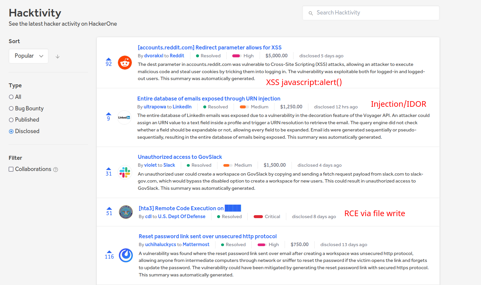481x285 pixels.
Task: Click the LinkedIn logo avatar
Action: (125, 117)
